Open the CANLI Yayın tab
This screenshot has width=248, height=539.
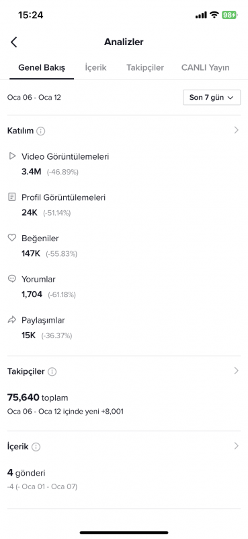[206, 68]
